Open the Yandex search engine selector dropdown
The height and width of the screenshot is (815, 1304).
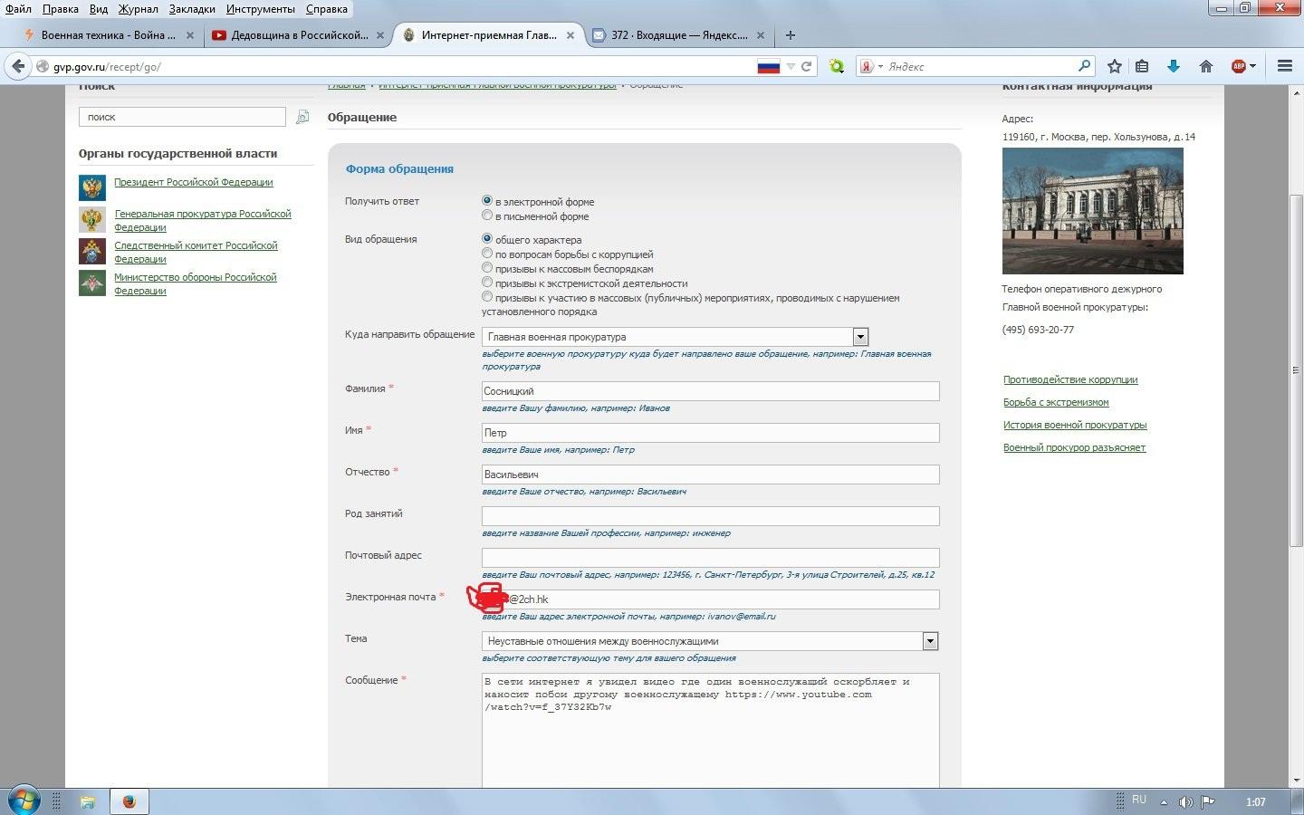click(871, 66)
